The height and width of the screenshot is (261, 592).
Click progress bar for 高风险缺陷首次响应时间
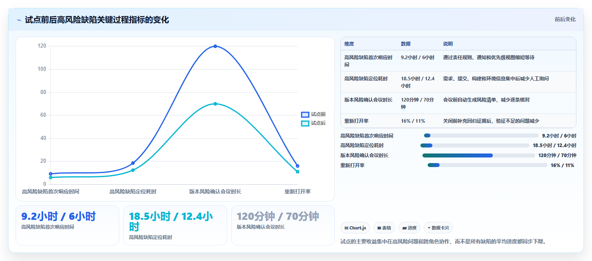(x=481, y=136)
